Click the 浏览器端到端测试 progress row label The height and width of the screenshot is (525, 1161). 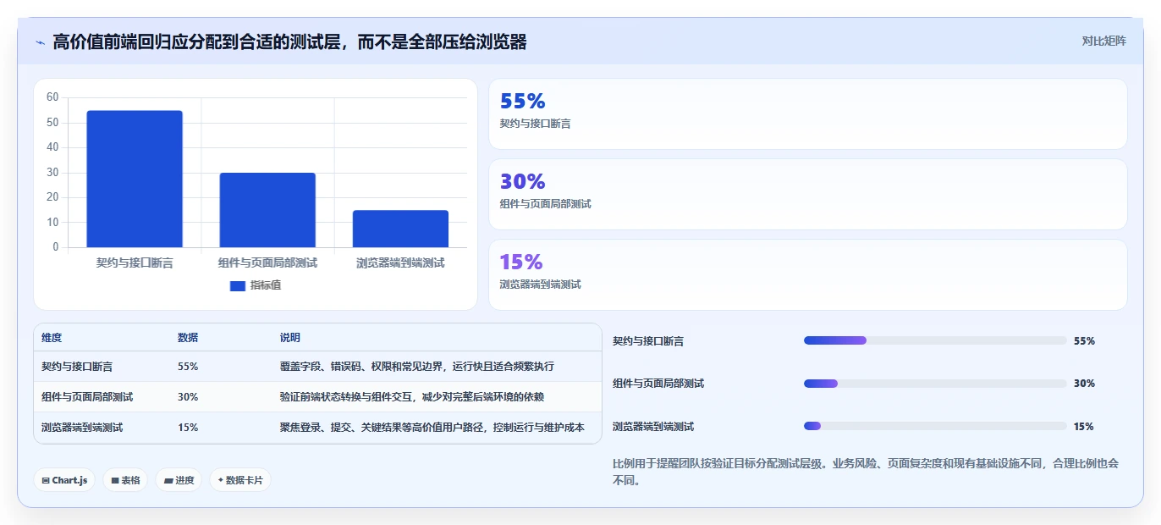pyautogui.click(x=653, y=427)
